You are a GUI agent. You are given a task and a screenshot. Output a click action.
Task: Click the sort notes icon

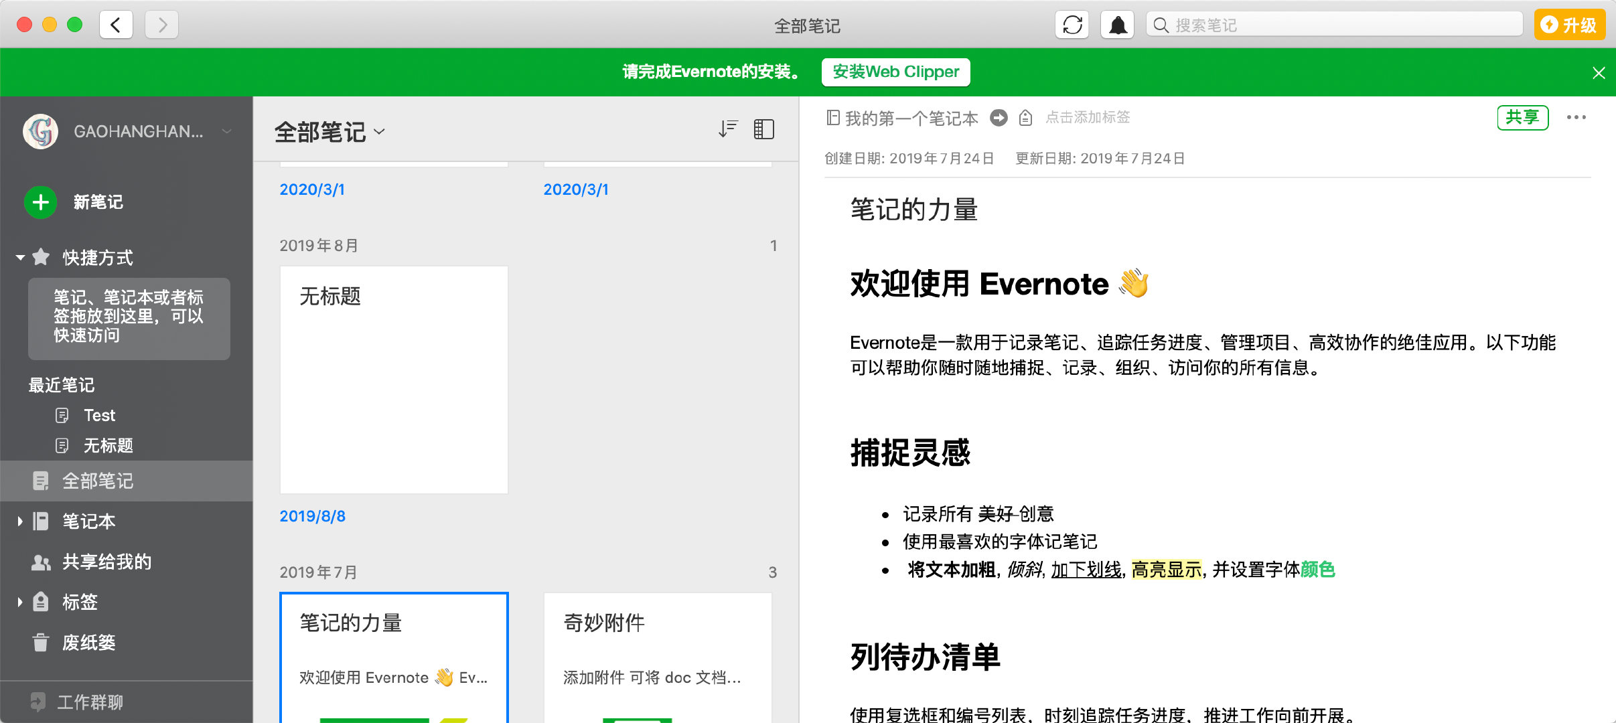click(x=727, y=129)
